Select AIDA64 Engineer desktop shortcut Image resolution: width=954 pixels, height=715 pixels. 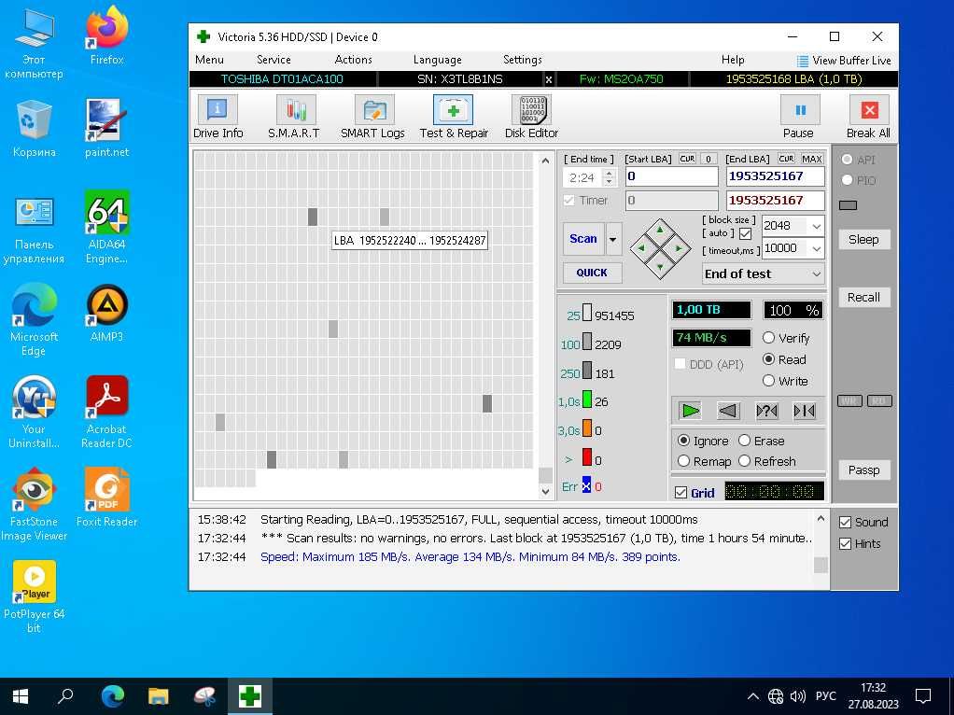[106, 227]
